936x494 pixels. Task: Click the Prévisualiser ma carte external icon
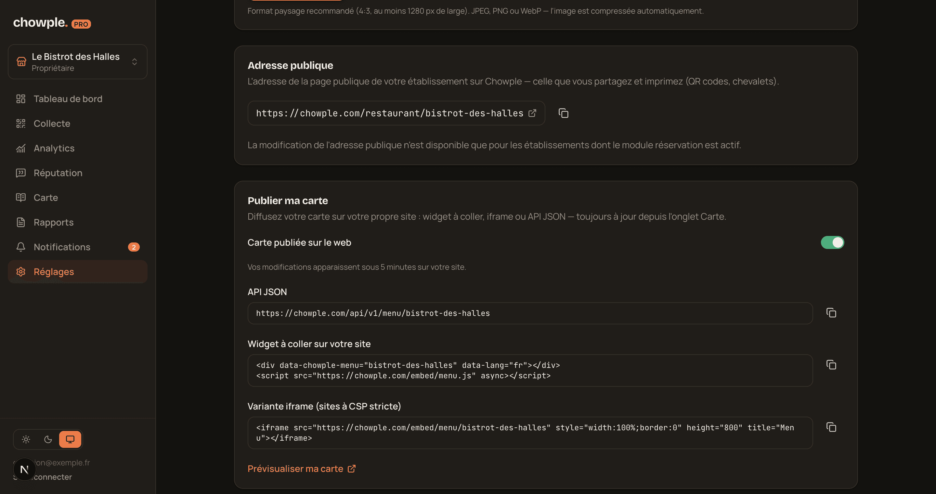click(351, 469)
